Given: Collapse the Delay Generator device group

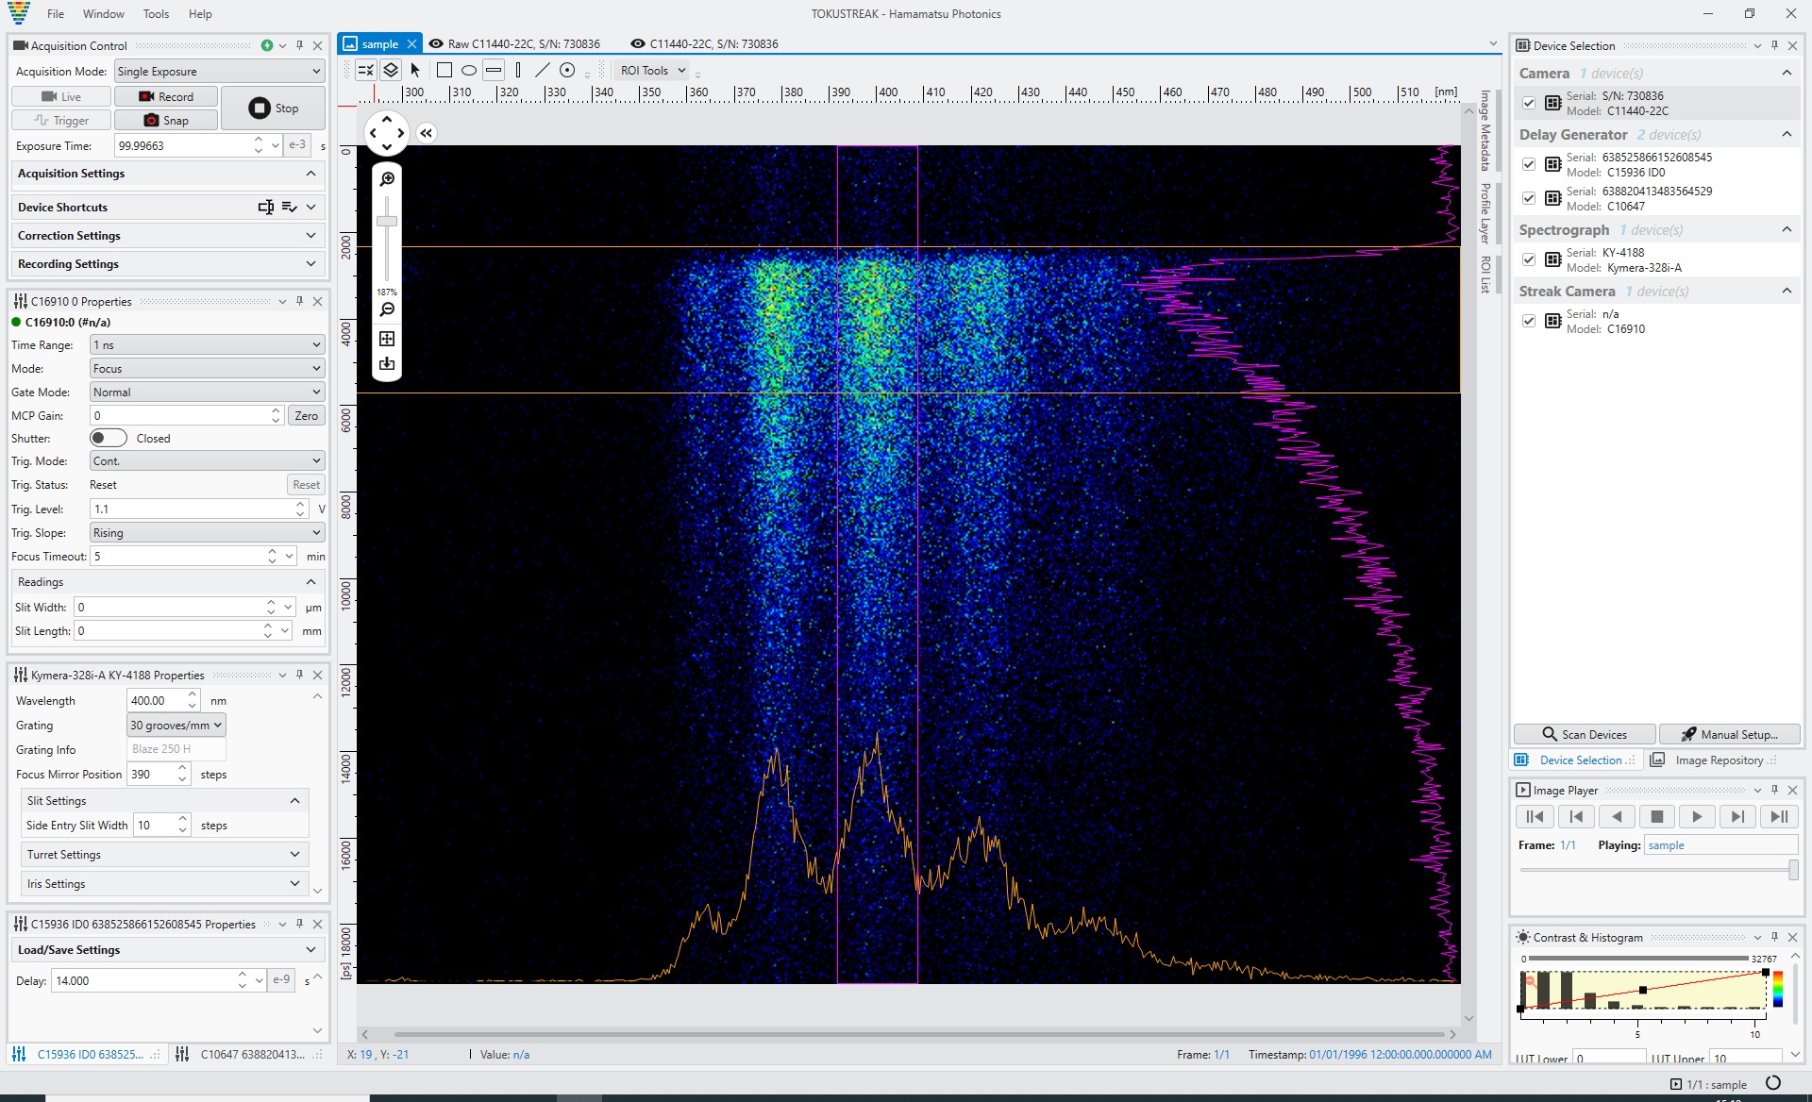Looking at the screenshot, I should click(x=1787, y=135).
